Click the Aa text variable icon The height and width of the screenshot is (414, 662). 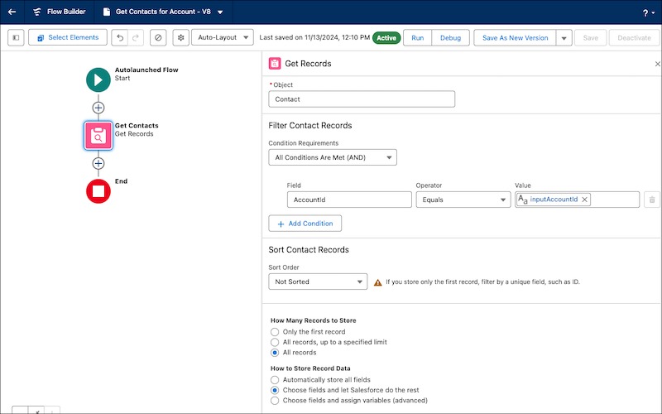[523, 200]
